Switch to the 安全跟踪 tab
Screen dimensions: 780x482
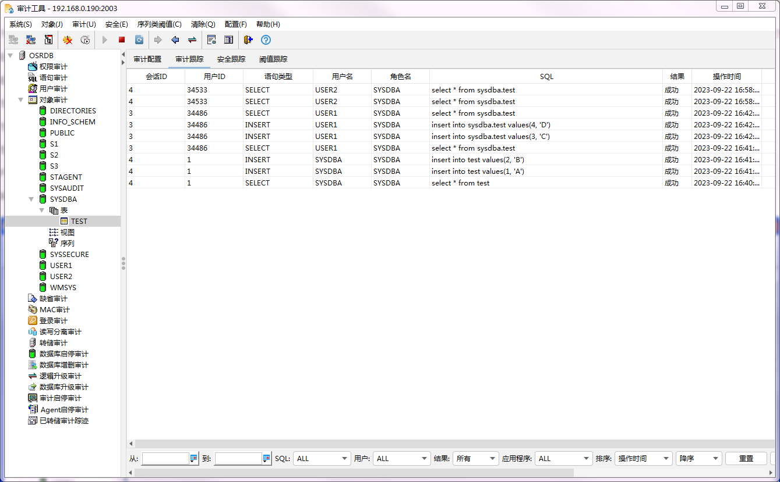click(x=231, y=59)
